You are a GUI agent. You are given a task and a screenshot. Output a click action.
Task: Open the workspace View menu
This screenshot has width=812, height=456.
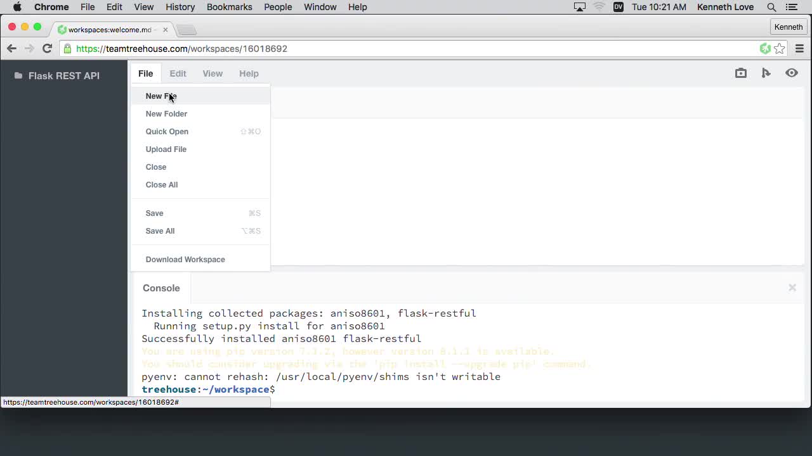click(x=213, y=73)
